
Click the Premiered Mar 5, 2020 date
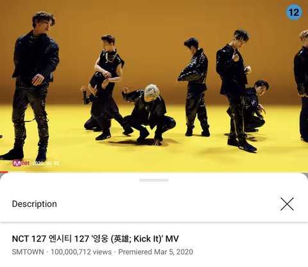(156, 252)
